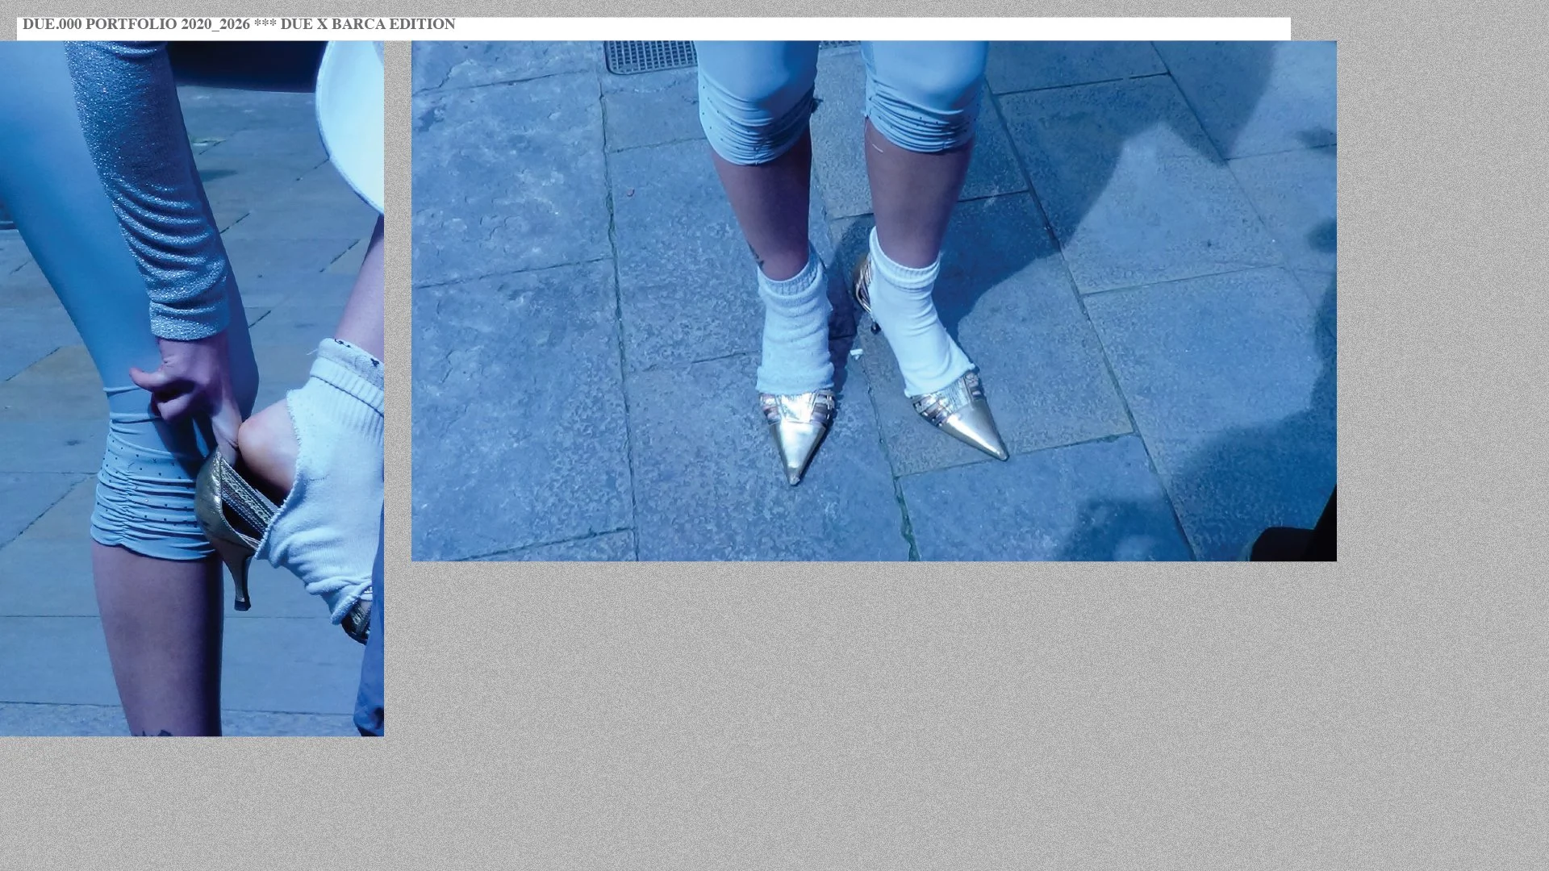Open the left portrait photo of heel adjustment
1549x871 pixels.
pyautogui.click(x=192, y=387)
